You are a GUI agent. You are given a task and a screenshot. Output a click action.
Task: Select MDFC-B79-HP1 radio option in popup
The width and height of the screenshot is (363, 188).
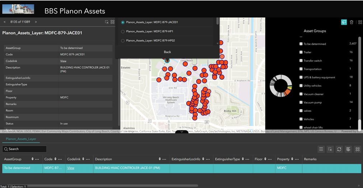pyautogui.click(x=123, y=32)
